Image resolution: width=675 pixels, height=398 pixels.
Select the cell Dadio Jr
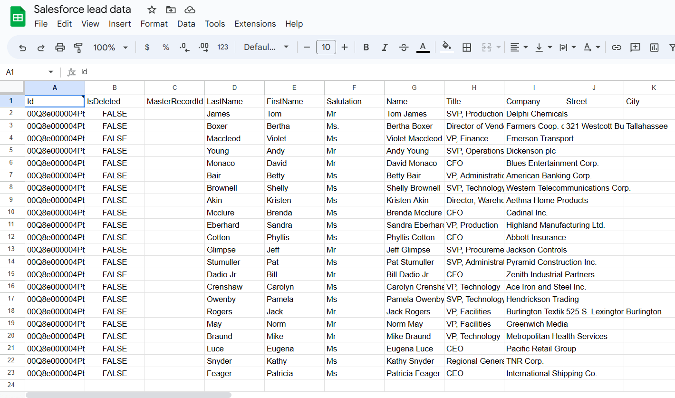pos(234,274)
